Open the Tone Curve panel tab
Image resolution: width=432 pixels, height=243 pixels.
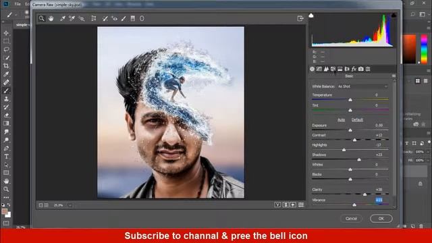click(319, 69)
